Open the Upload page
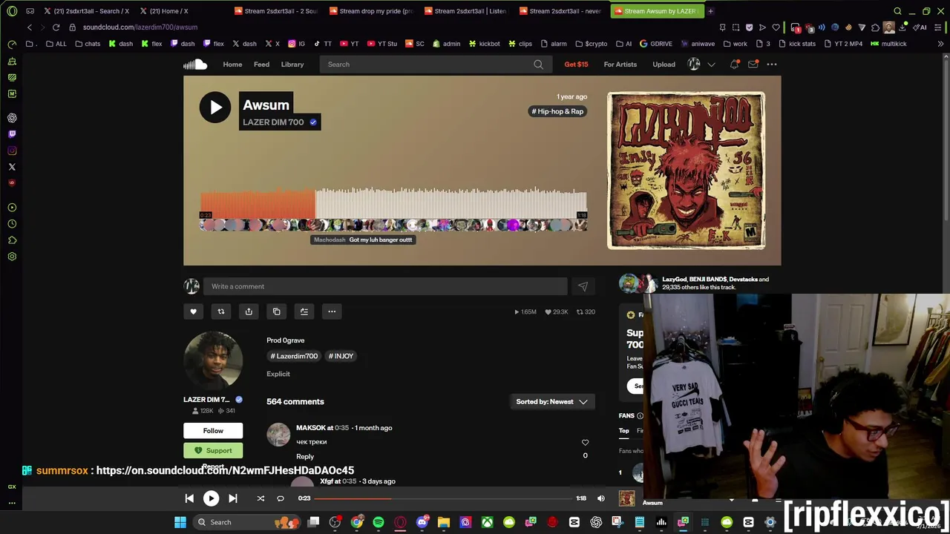 tap(664, 65)
